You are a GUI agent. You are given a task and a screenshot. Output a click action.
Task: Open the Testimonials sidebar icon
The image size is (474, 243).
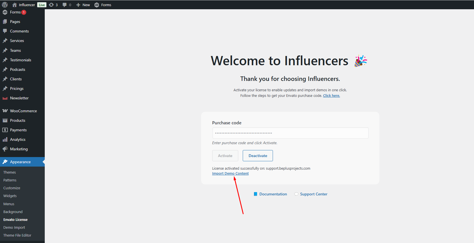point(5,60)
